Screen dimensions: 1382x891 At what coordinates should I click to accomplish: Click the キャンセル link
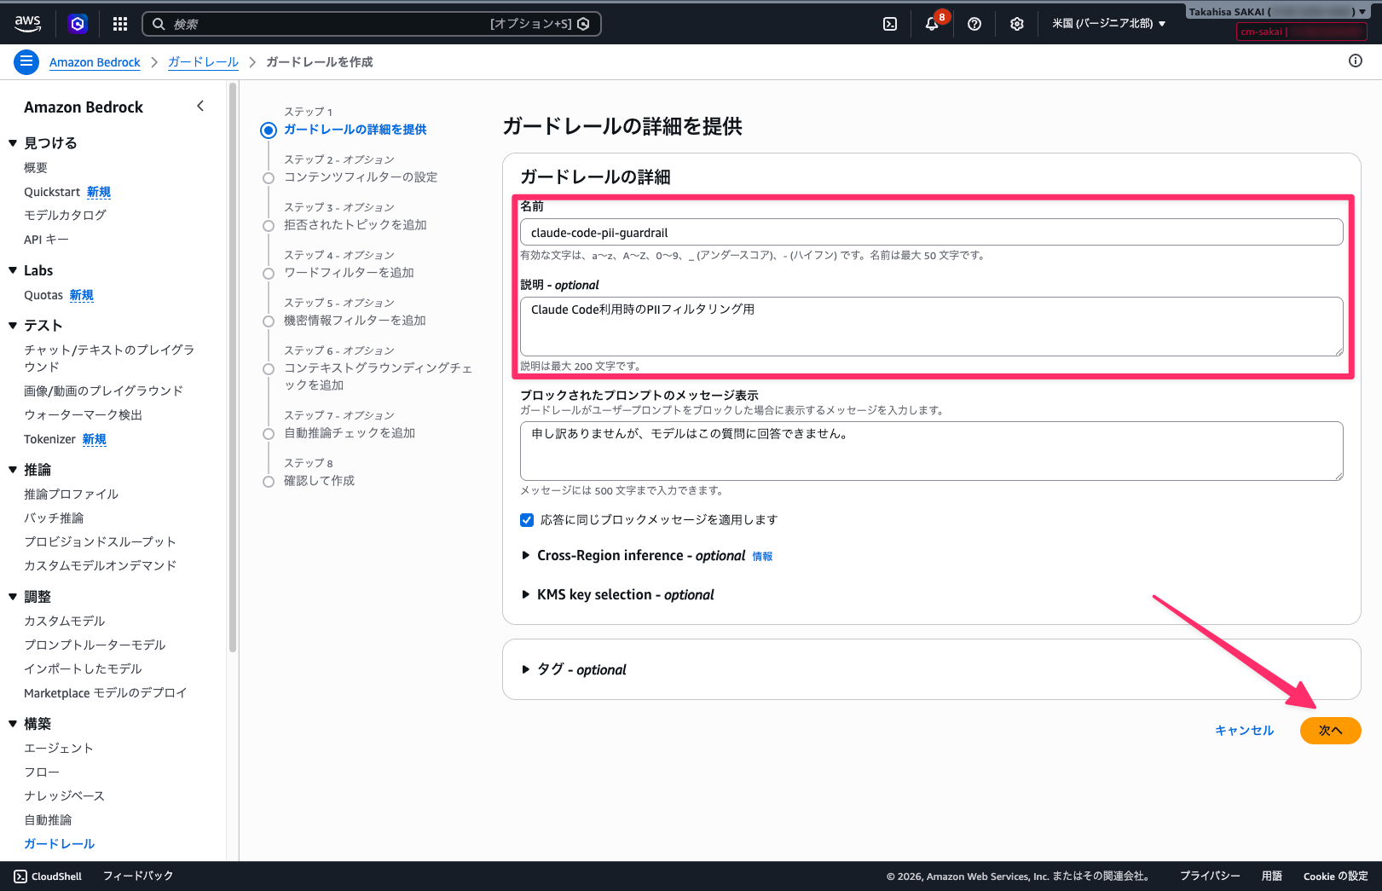1244,731
